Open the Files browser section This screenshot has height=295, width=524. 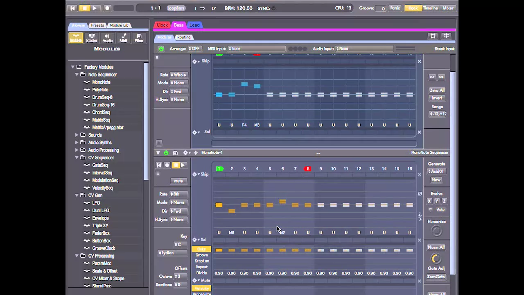(139, 38)
